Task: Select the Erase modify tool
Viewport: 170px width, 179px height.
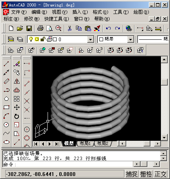Action: tap(17, 64)
